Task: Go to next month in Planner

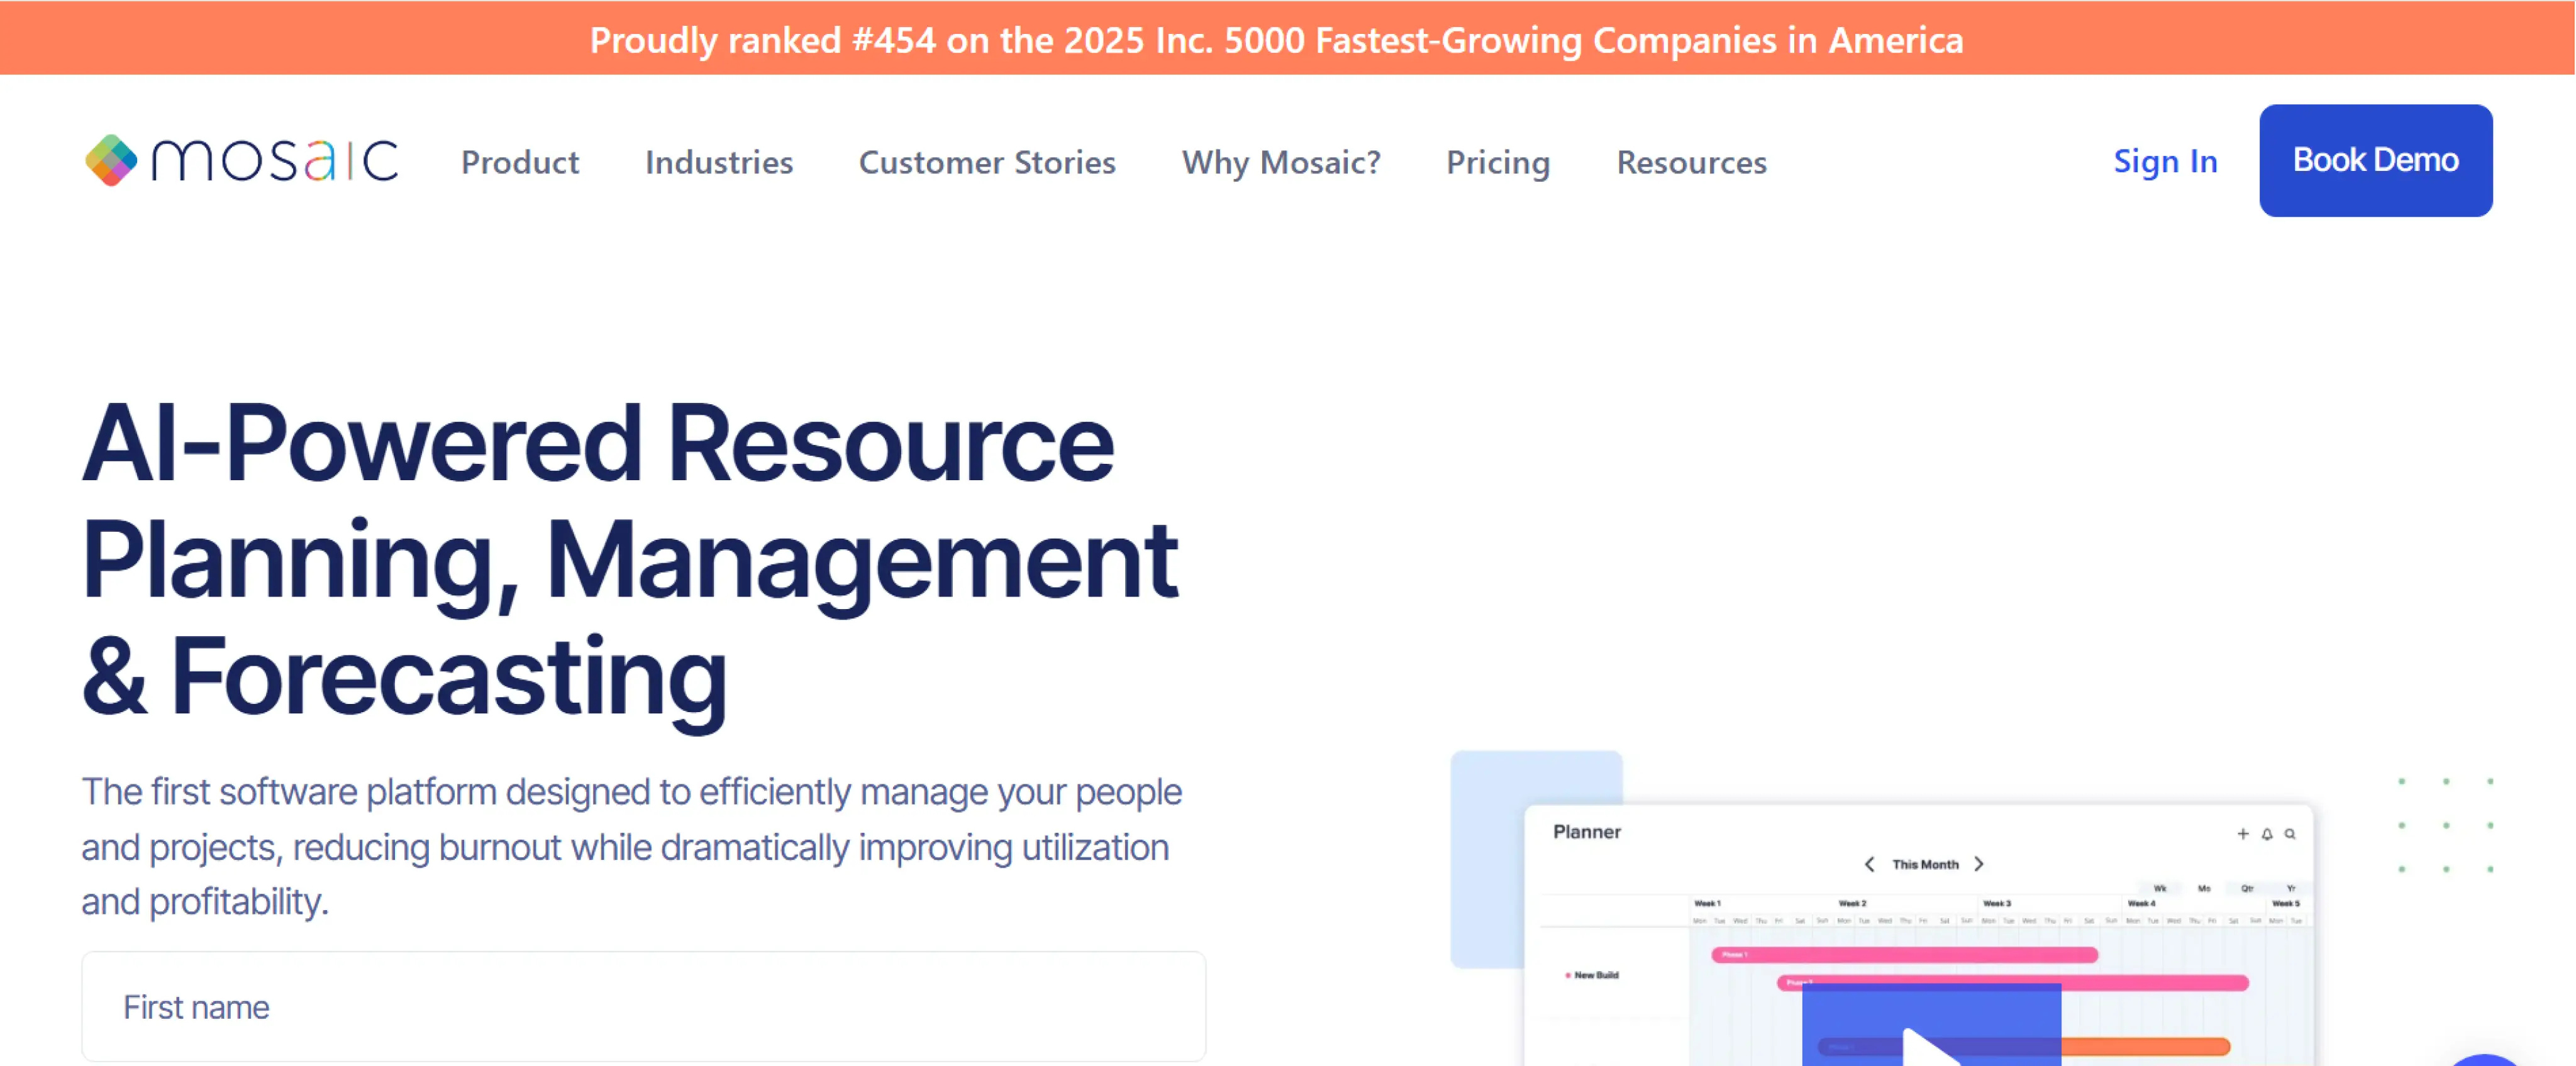Action: click(1978, 864)
